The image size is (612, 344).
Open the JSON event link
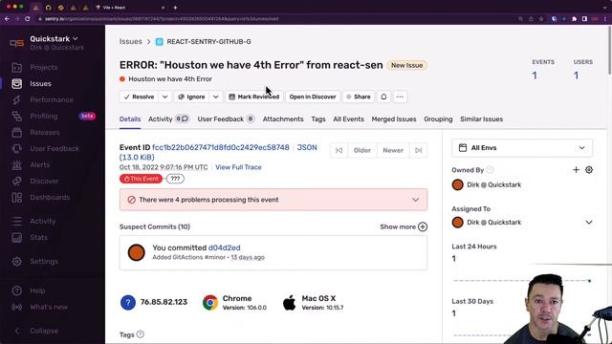pos(307,147)
